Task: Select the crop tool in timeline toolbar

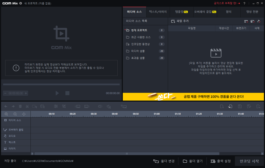Action: click(x=64, y=106)
